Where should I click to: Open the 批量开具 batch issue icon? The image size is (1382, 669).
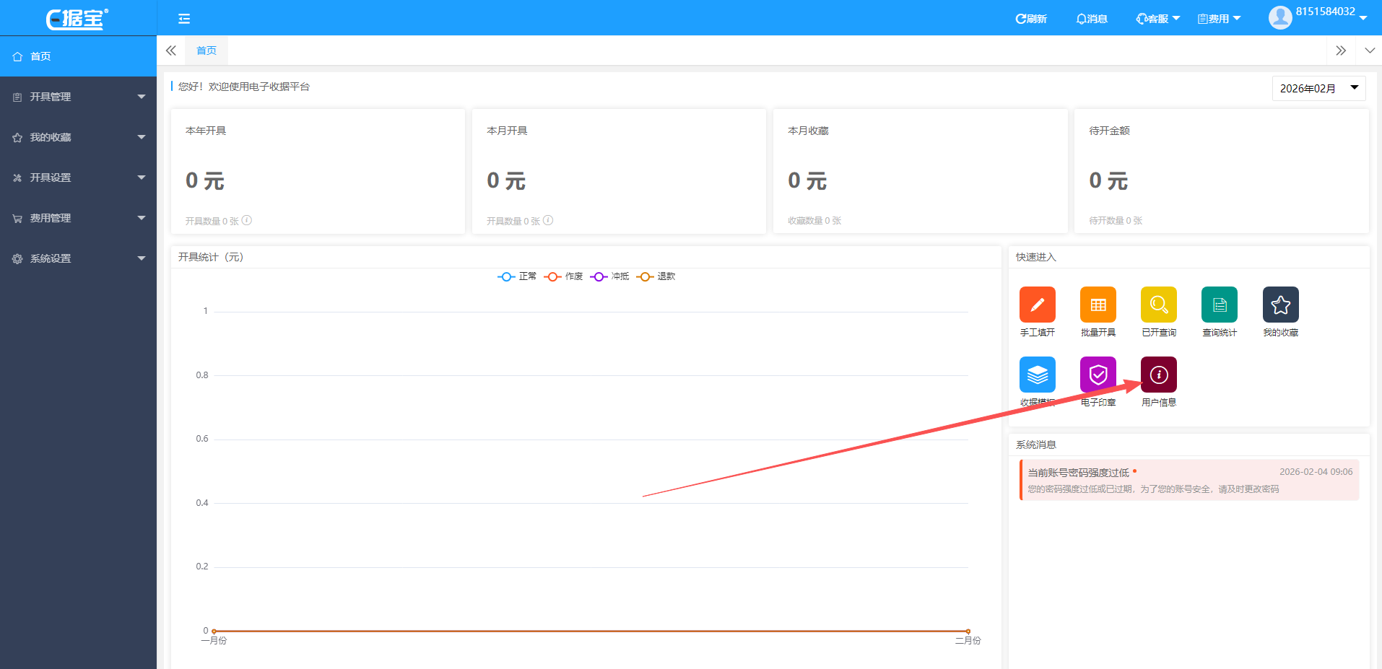pos(1098,305)
